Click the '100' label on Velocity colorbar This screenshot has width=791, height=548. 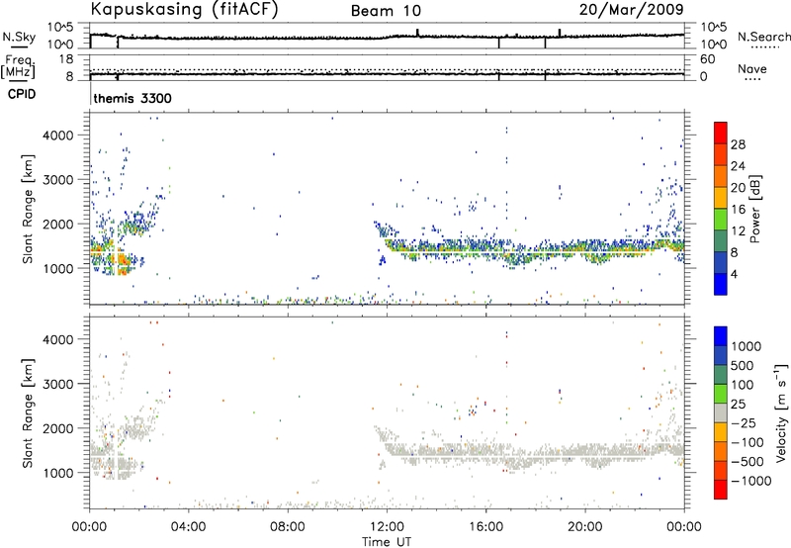point(743,385)
